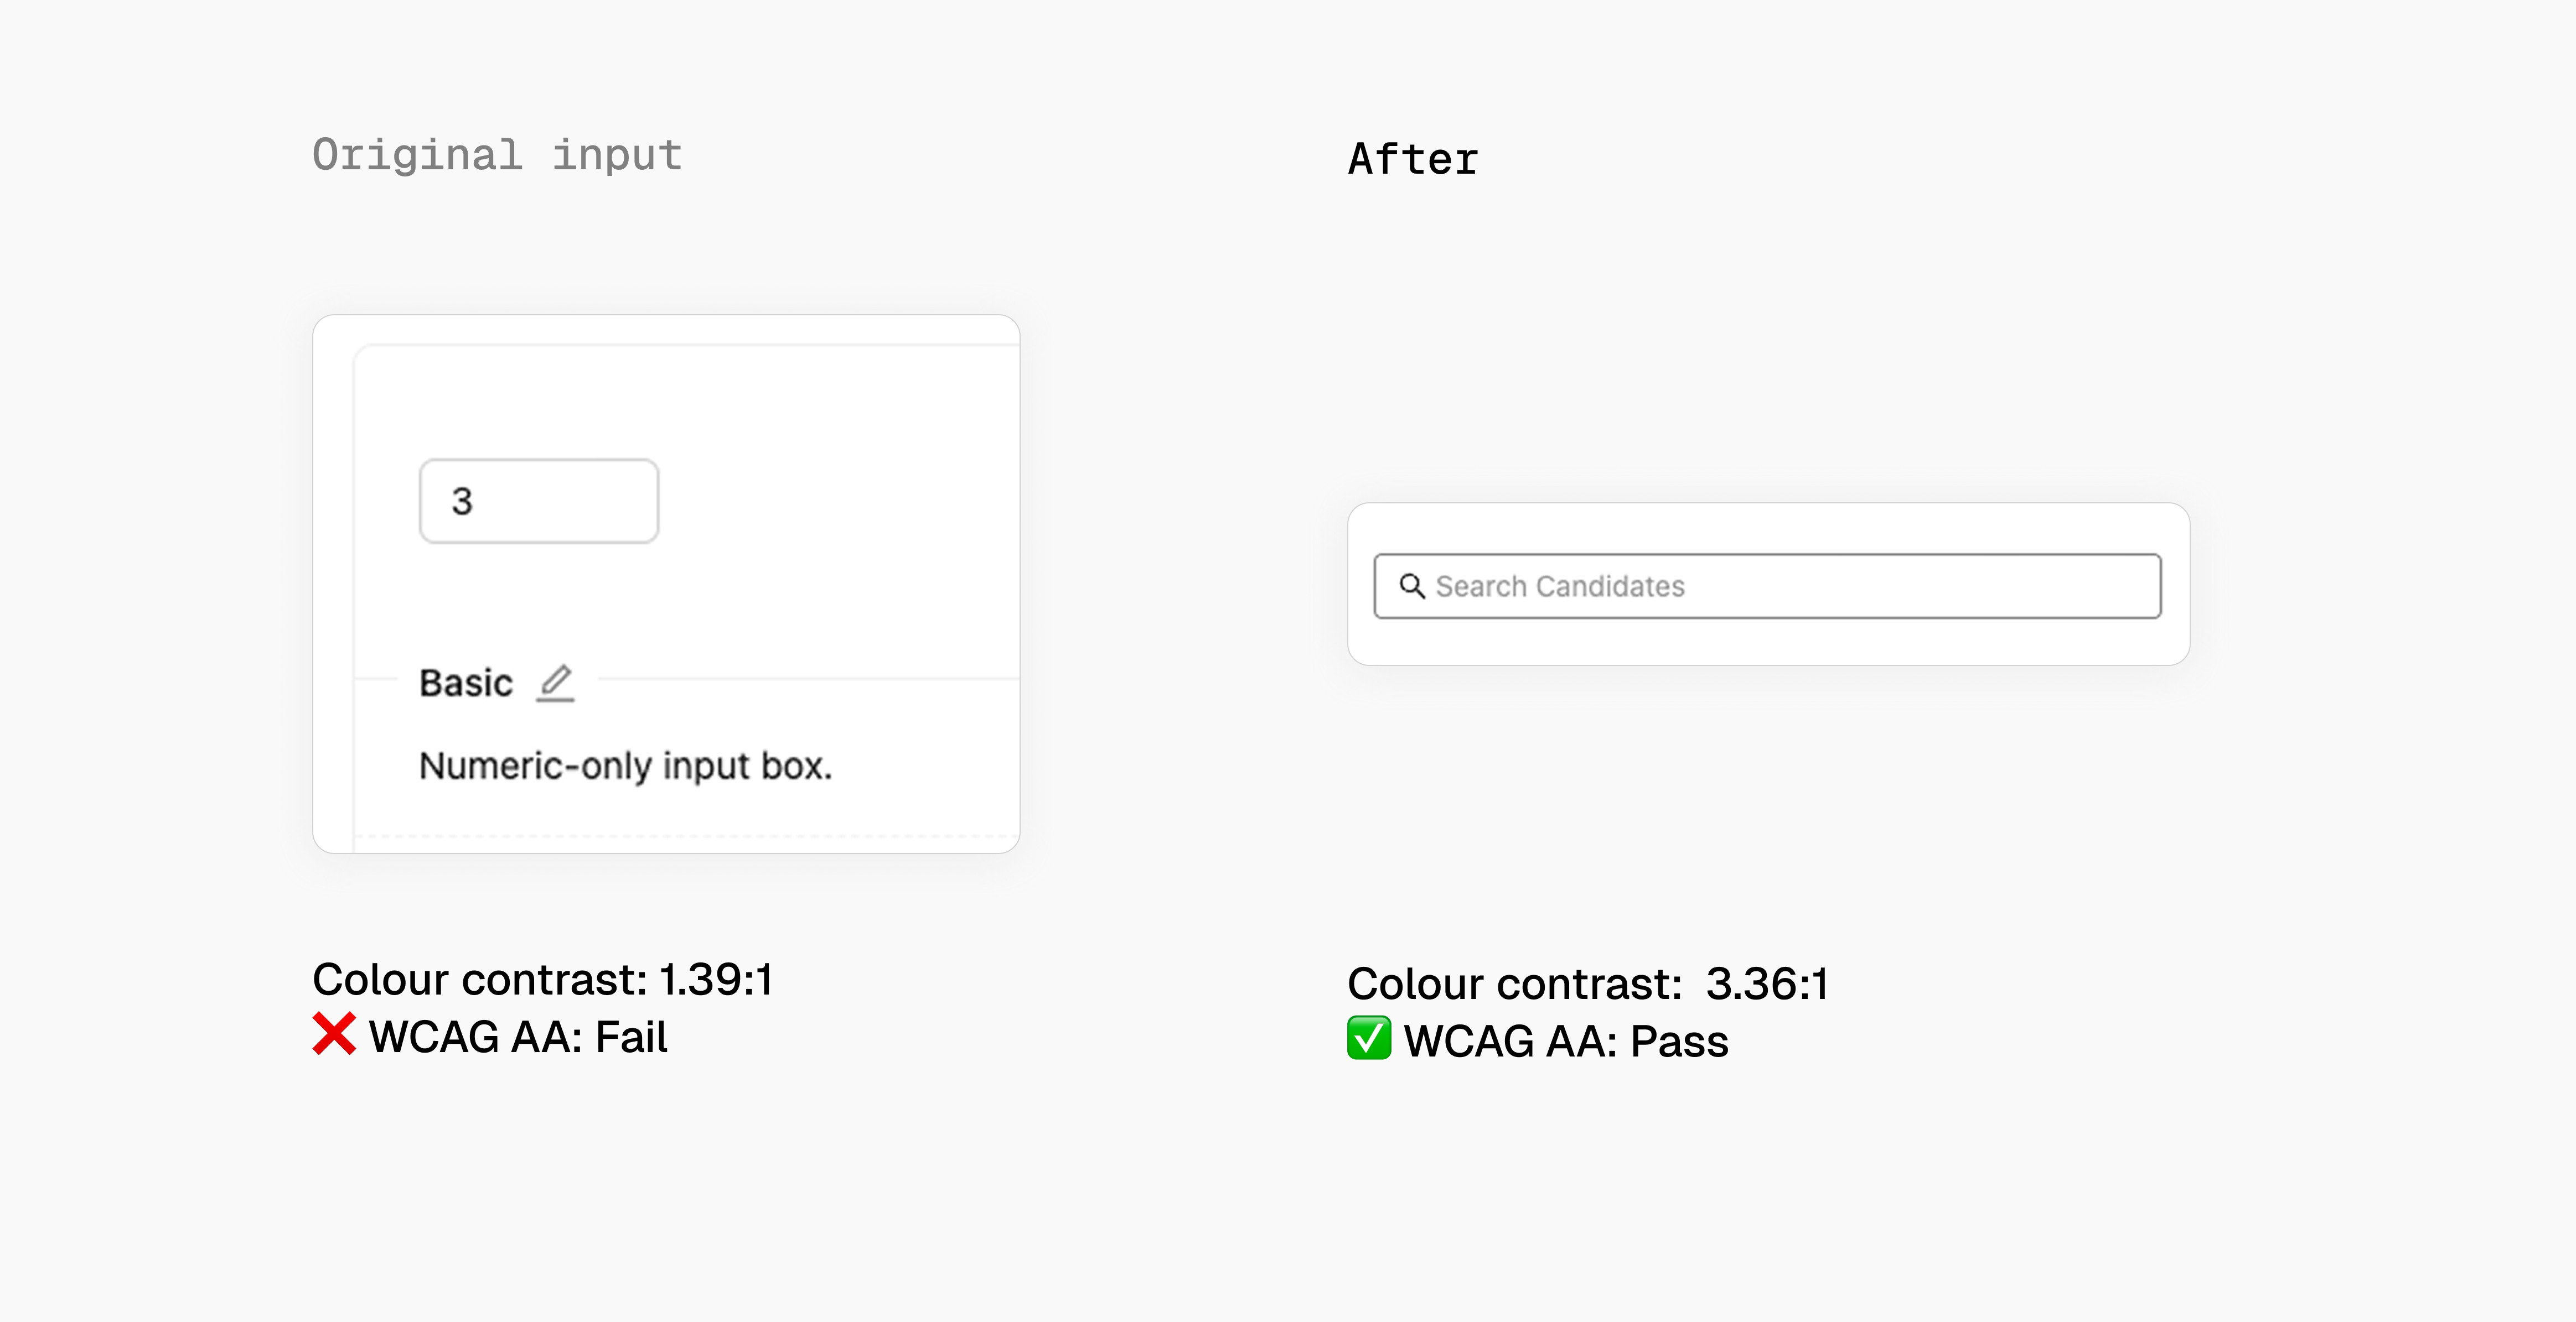Click "Colour contrast" label above WCAG Fail
2576x1322 pixels.
[480, 979]
